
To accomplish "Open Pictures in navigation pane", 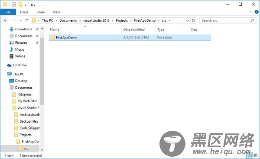I will [x=21, y=42].
